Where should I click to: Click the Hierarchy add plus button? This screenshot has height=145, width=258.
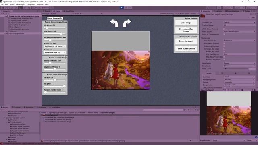tap(2, 14)
